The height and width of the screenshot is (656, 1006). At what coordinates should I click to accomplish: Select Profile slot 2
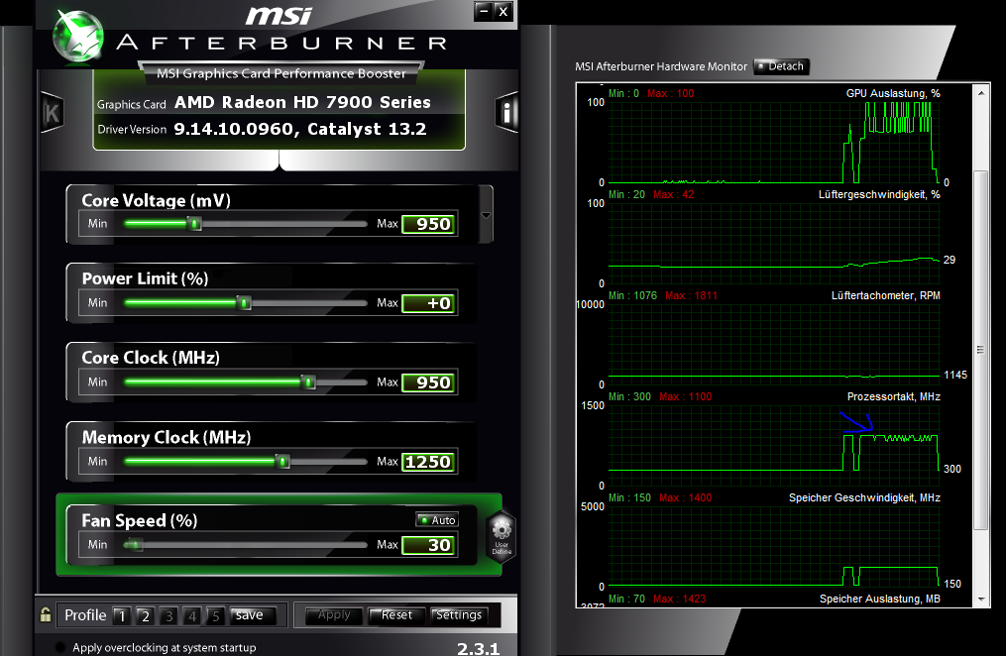(x=145, y=615)
